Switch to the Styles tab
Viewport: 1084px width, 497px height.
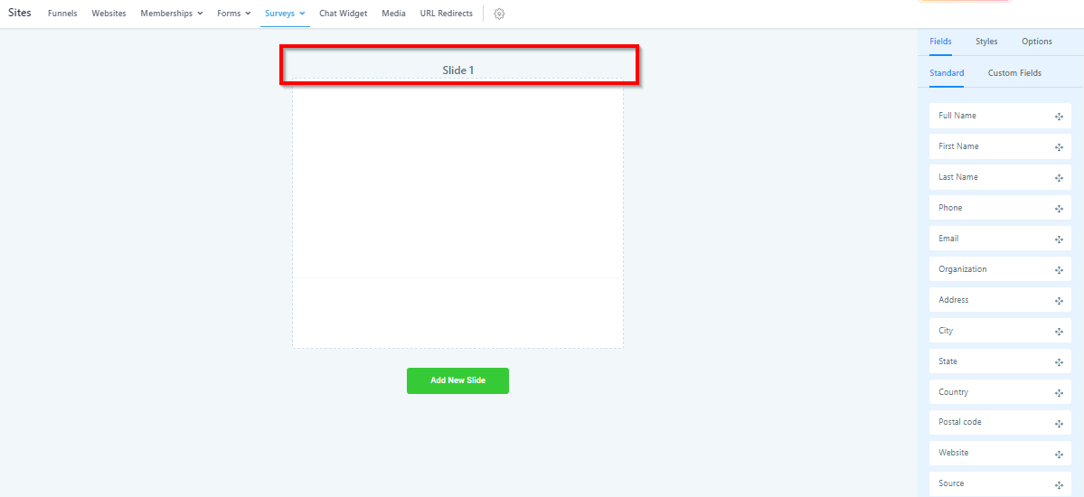[986, 42]
